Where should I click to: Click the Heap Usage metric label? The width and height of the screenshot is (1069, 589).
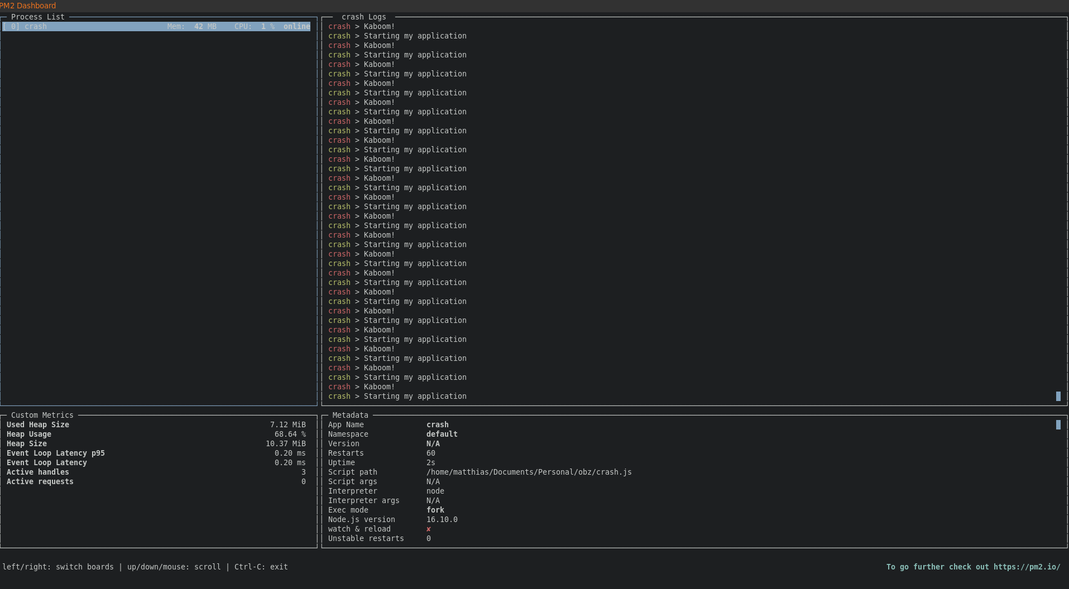tap(29, 434)
